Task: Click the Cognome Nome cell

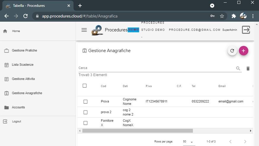Action: click(x=129, y=101)
